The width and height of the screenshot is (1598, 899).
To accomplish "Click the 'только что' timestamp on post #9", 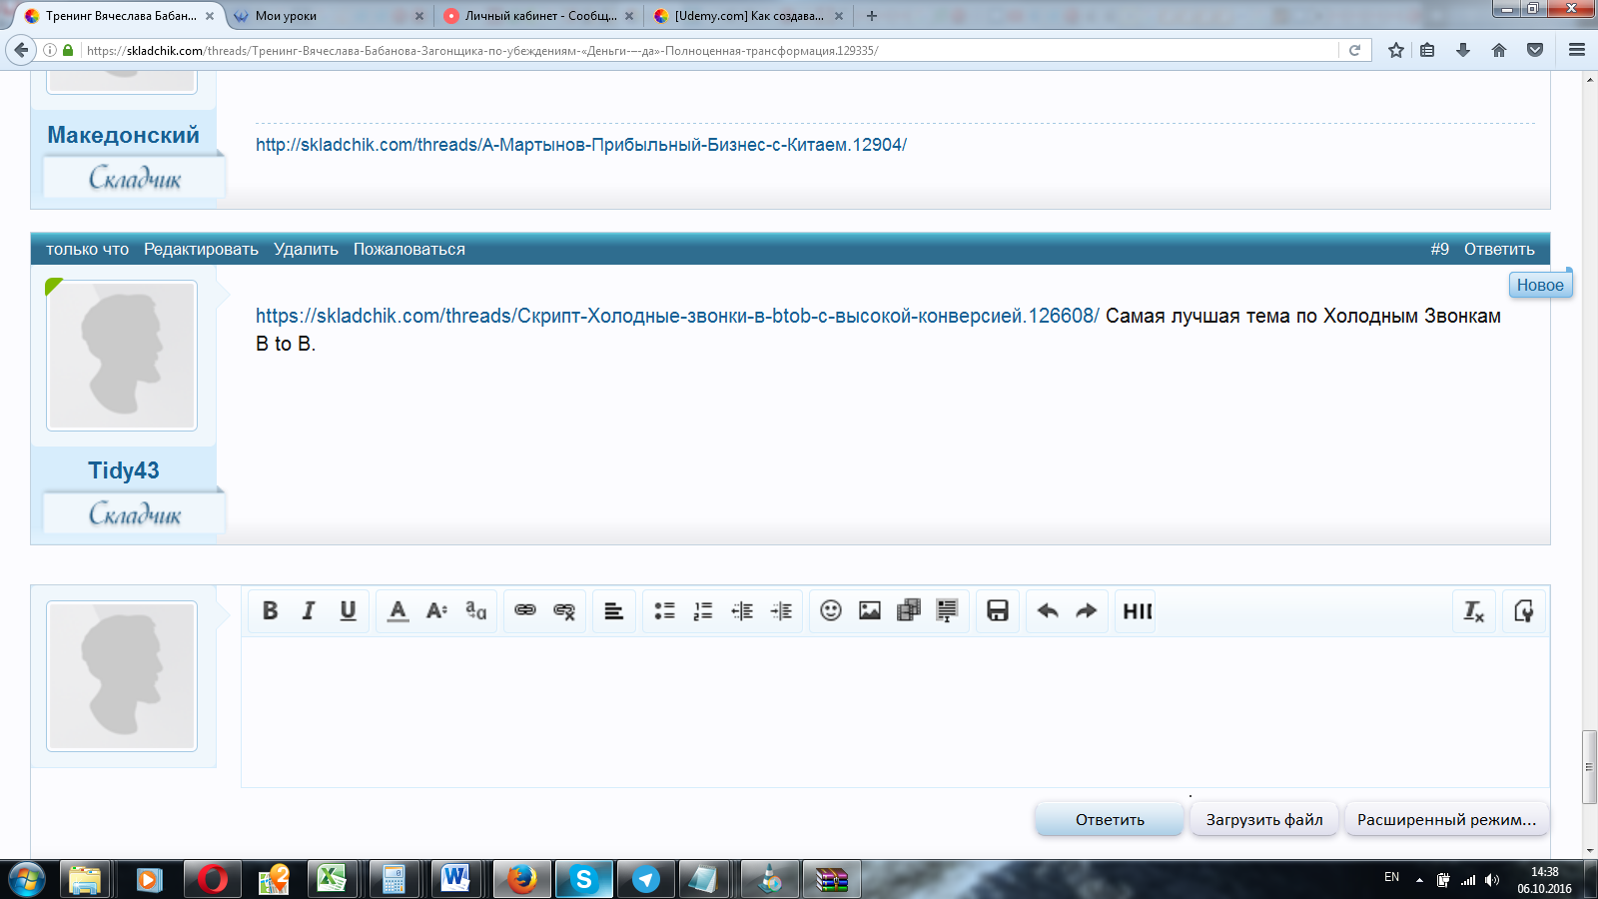I will coord(87,249).
